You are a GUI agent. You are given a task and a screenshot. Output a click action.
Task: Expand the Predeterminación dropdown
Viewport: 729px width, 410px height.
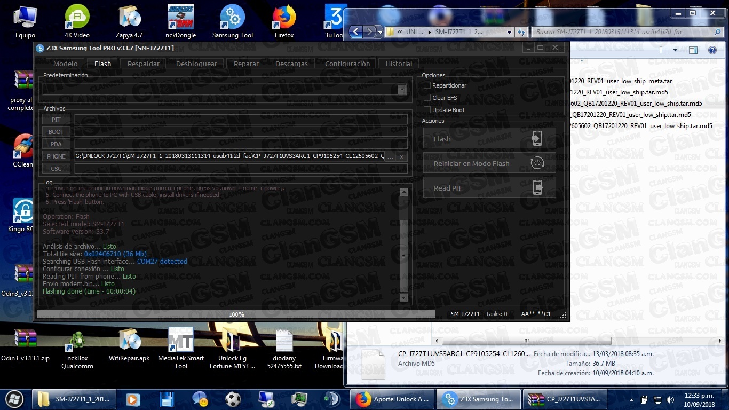tap(402, 90)
